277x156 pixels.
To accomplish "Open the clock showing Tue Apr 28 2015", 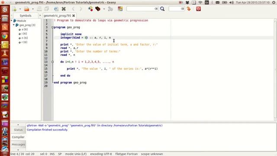I will click(x=253, y=3).
